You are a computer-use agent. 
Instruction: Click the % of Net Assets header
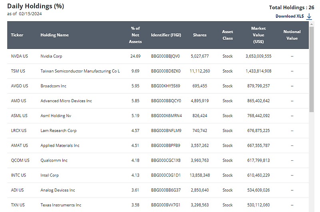click(136, 35)
